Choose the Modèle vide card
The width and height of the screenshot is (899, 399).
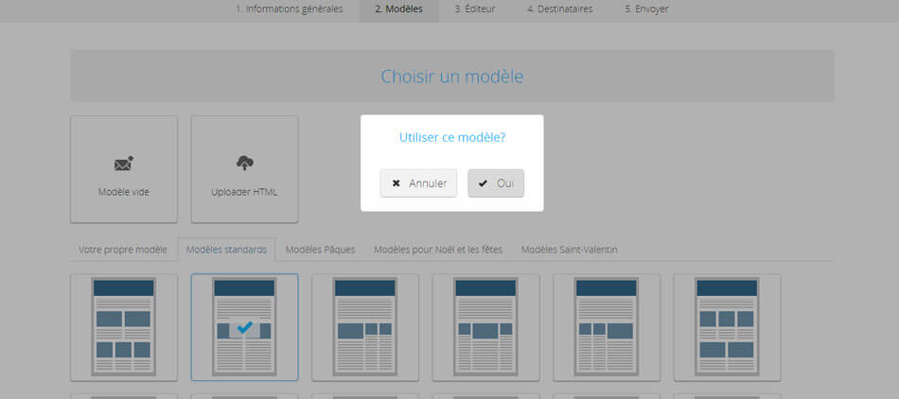coord(124,169)
